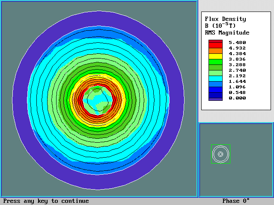Click the 2.740 value in legend

point(237,70)
